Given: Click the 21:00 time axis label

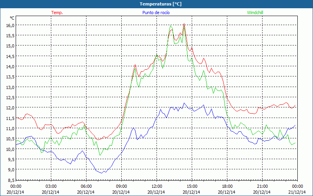Looking at the screenshot, I should click(262, 186).
